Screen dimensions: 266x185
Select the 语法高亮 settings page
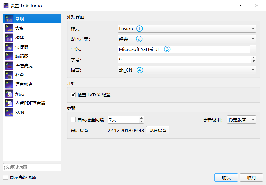(32, 65)
